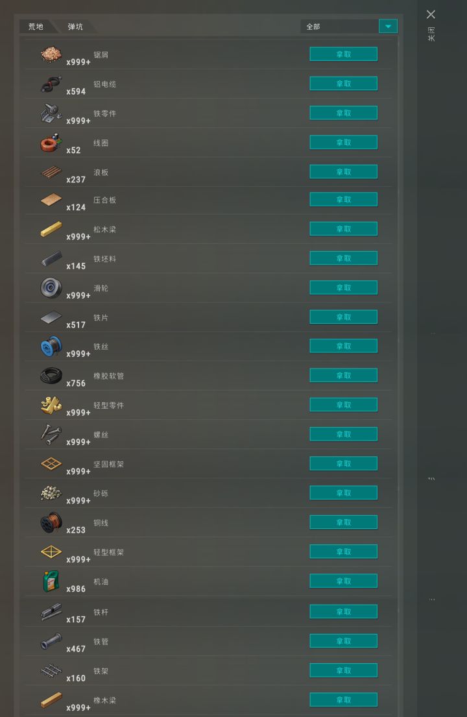Screen dimensions: 467x717
Task: Switch to the 弹坑 tab
Action: [75, 27]
